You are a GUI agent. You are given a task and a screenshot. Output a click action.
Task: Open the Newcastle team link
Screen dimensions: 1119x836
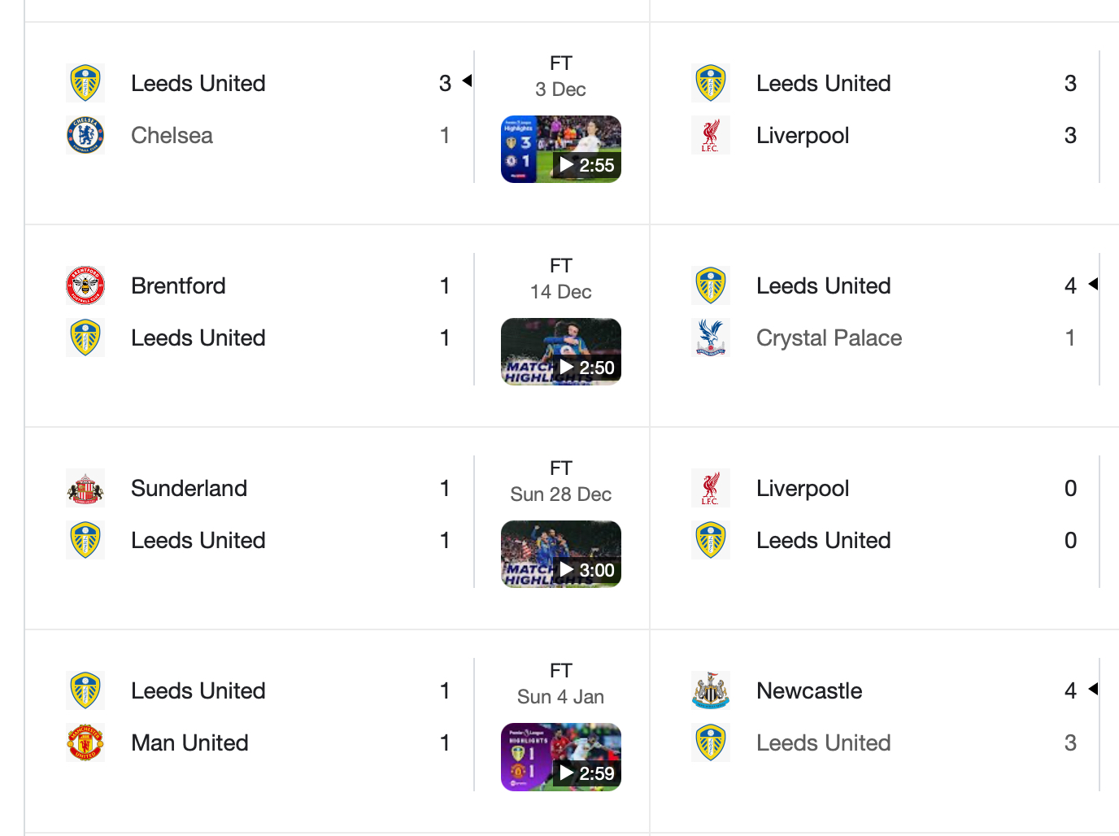click(x=809, y=691)
